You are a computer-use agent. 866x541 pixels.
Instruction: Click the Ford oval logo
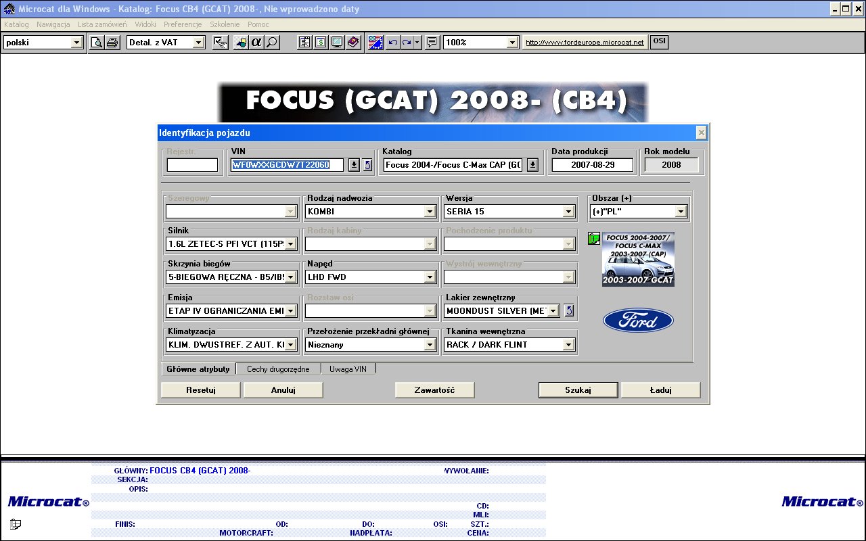pos(638,321)
